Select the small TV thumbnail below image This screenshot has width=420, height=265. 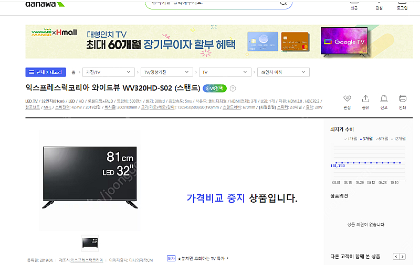90,243
